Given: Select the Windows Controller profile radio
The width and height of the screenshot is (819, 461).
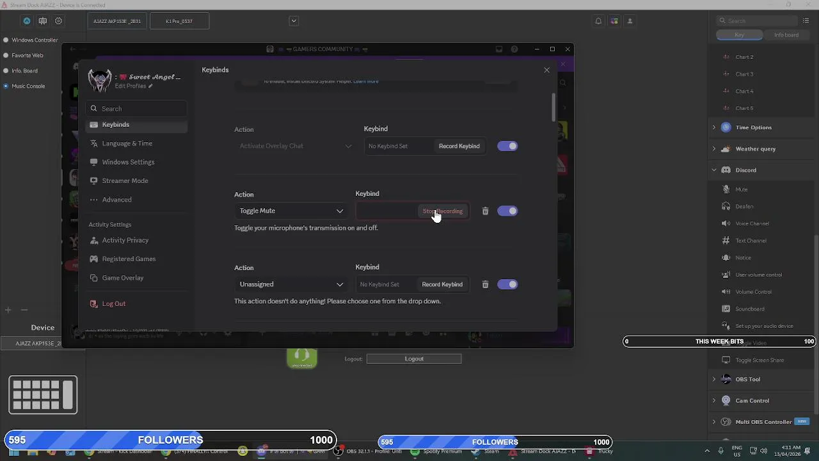Looking at the screenshot, I should 6,40.
